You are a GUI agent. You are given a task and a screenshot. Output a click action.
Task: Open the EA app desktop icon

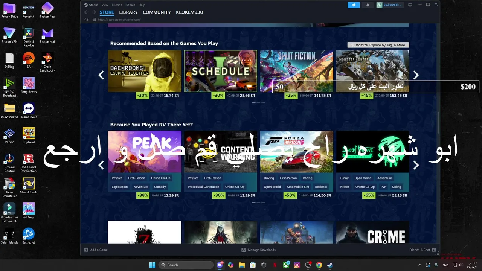click(29, 60)
